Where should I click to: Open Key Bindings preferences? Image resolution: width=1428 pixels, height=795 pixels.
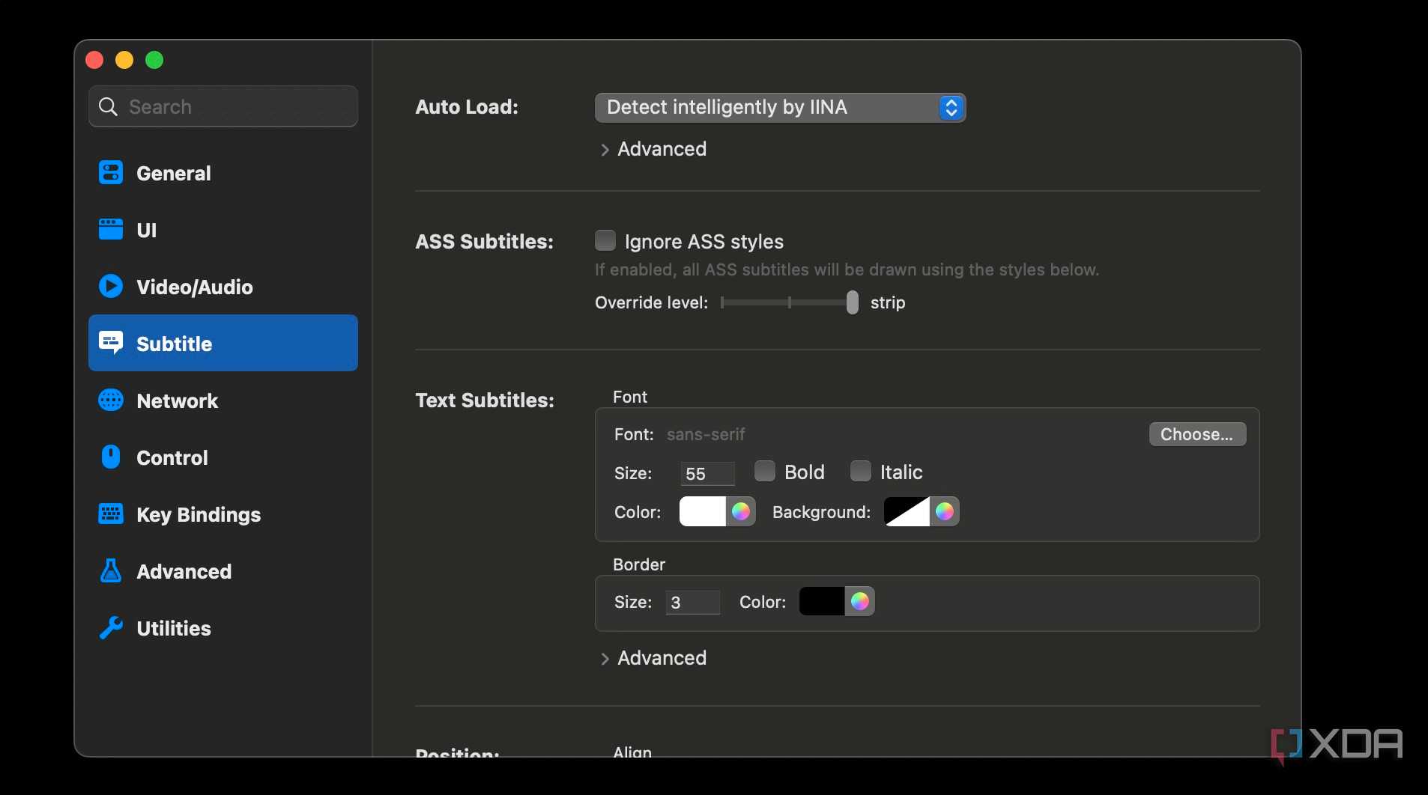click(223, 514)
